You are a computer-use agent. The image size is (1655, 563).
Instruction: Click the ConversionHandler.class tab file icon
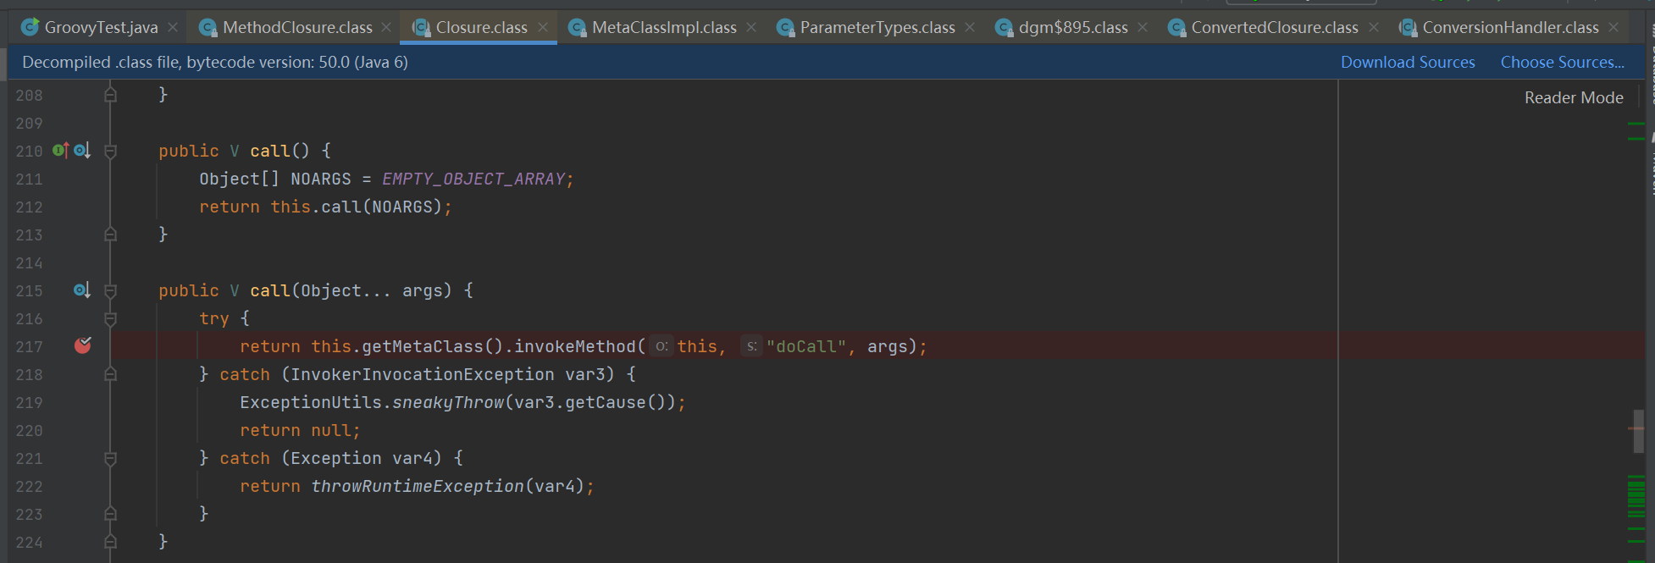pyautogui.click(x=1408, y=28)
